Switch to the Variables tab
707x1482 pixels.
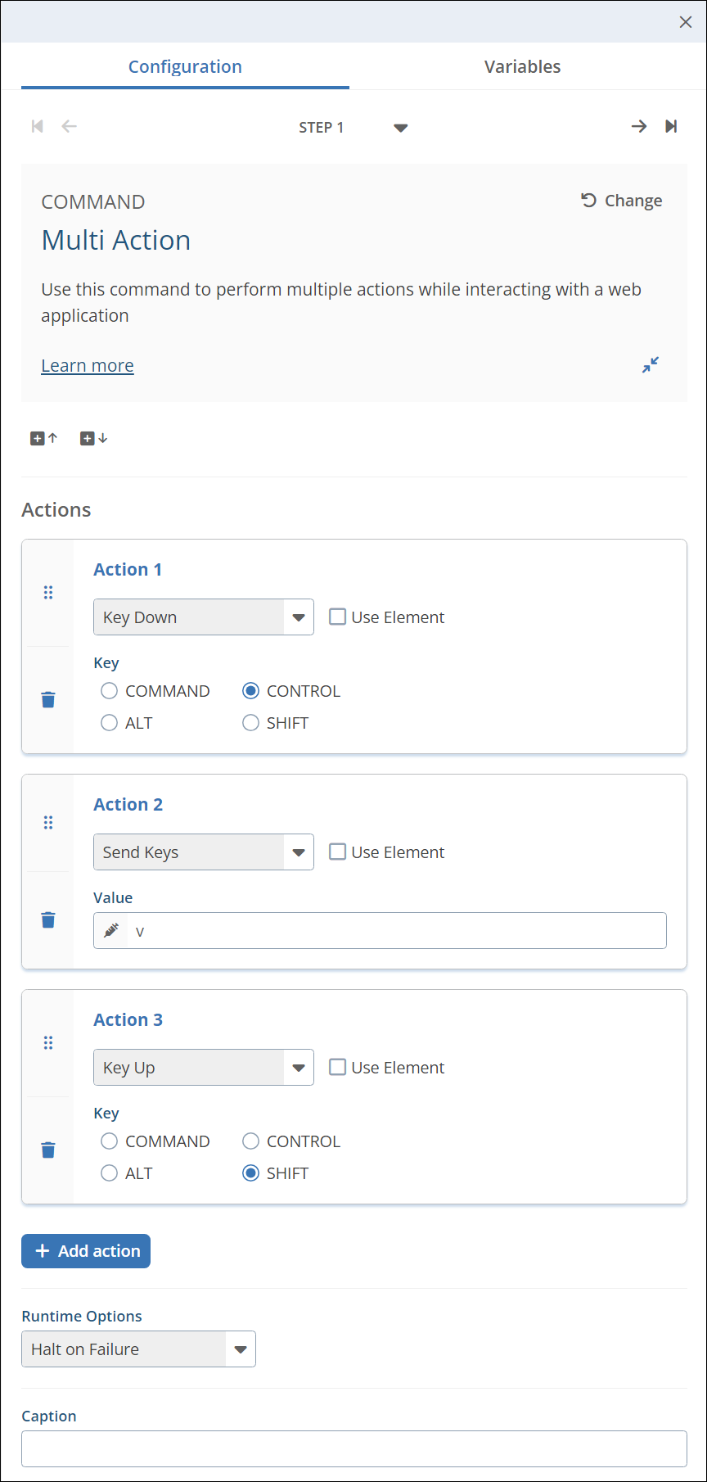coord(522,67)
